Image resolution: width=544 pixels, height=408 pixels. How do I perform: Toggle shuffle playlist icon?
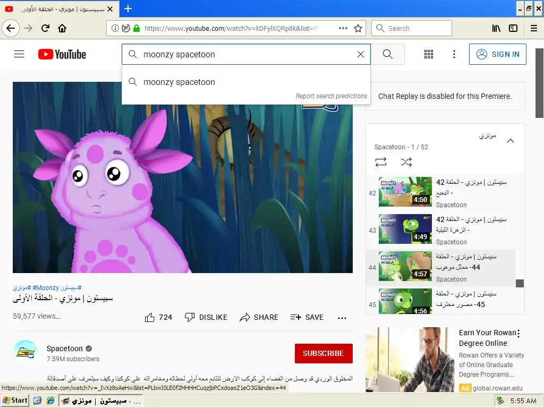click(406, 162)
